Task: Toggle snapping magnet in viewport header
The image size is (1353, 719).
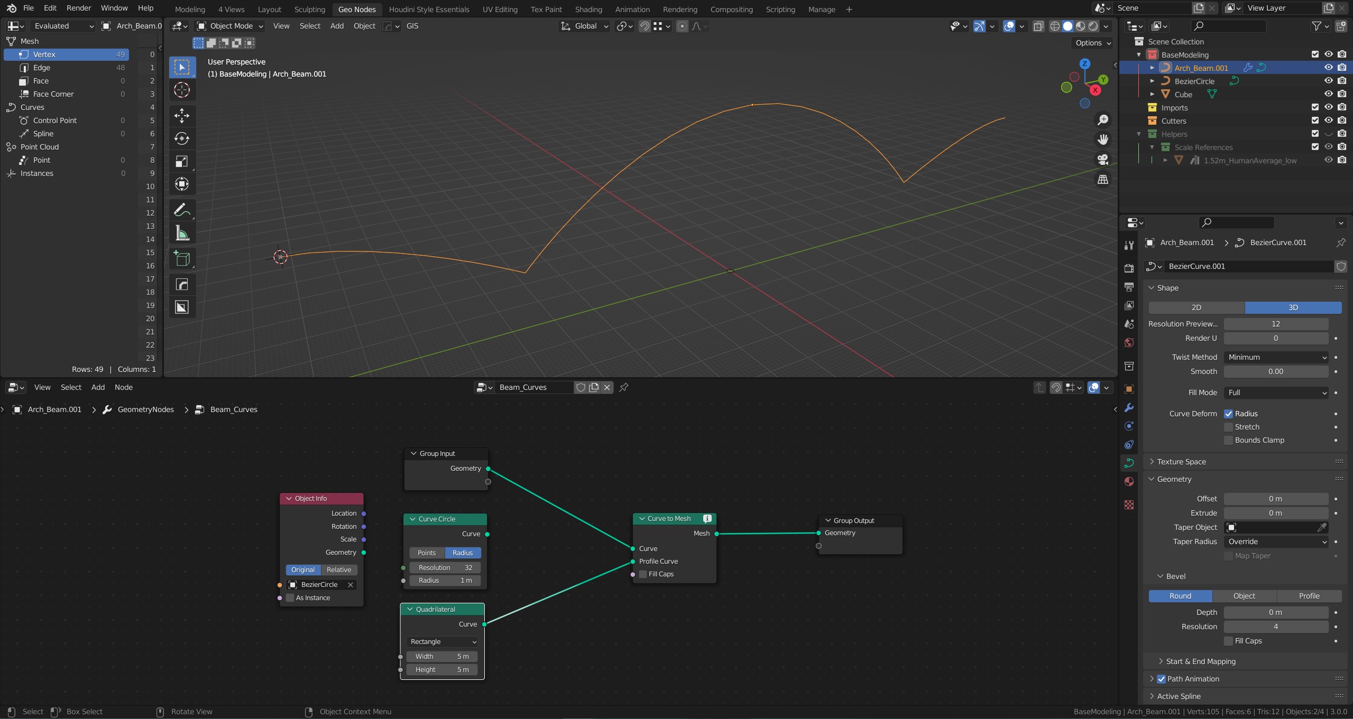Action: 645,26
